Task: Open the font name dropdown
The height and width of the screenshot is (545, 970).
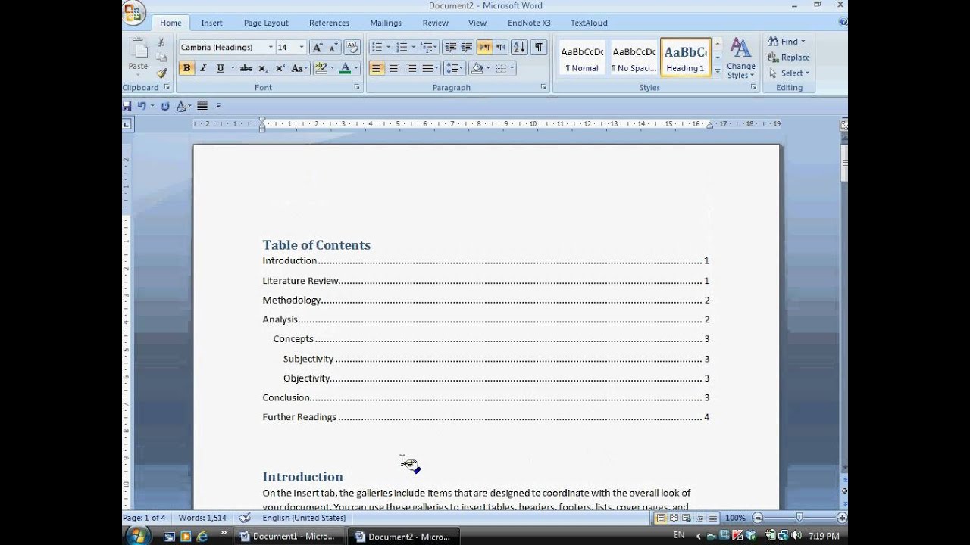Action: (271, 47)
